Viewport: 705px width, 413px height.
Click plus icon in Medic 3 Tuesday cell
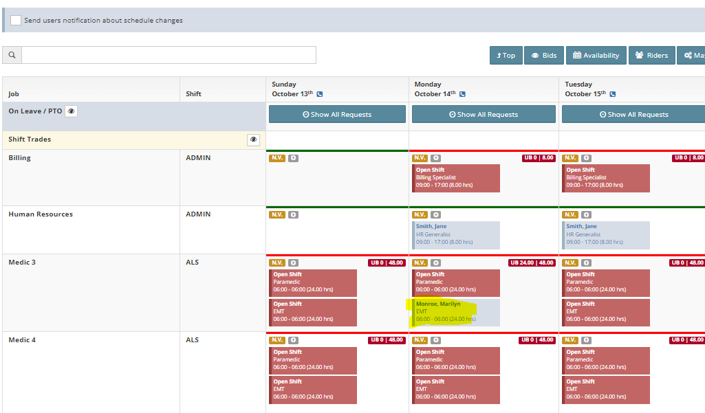click(586, 263)
